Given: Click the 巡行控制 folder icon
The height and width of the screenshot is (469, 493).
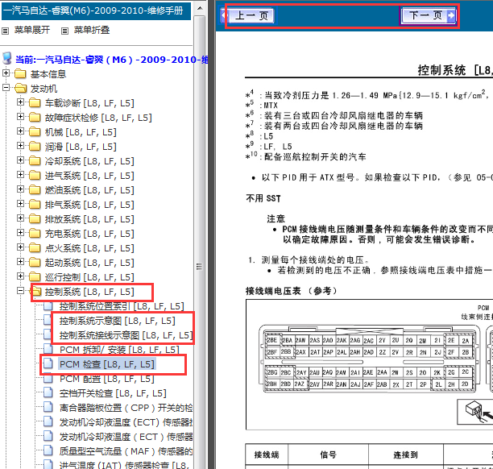Looking at the screenshot, I should [35, 277].
